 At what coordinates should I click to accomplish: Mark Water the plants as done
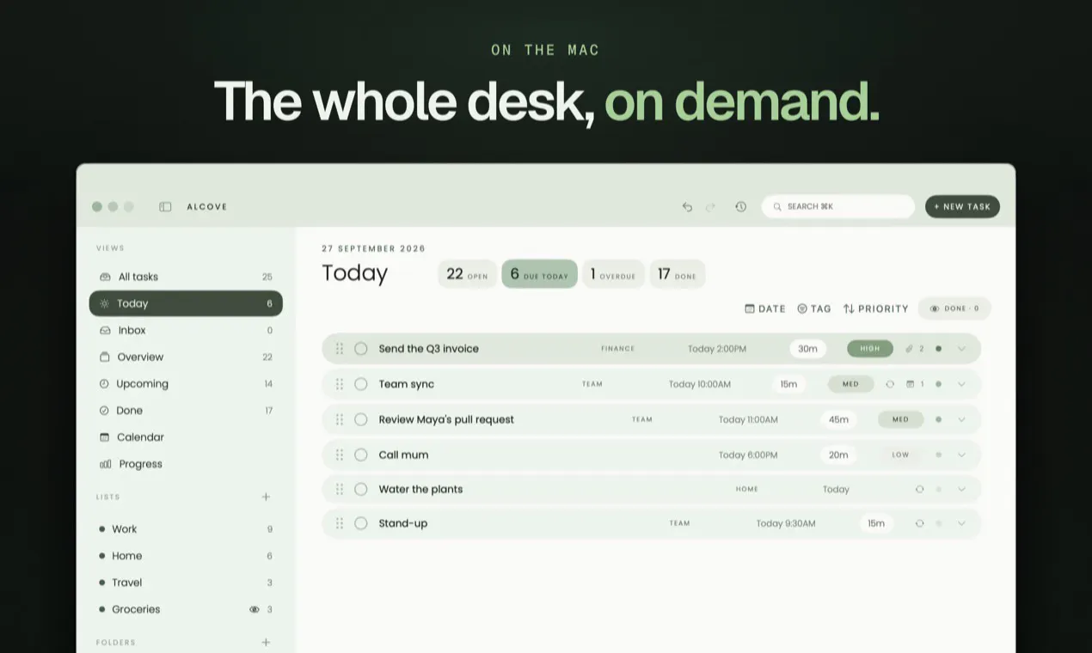click(x=361, y=489)
